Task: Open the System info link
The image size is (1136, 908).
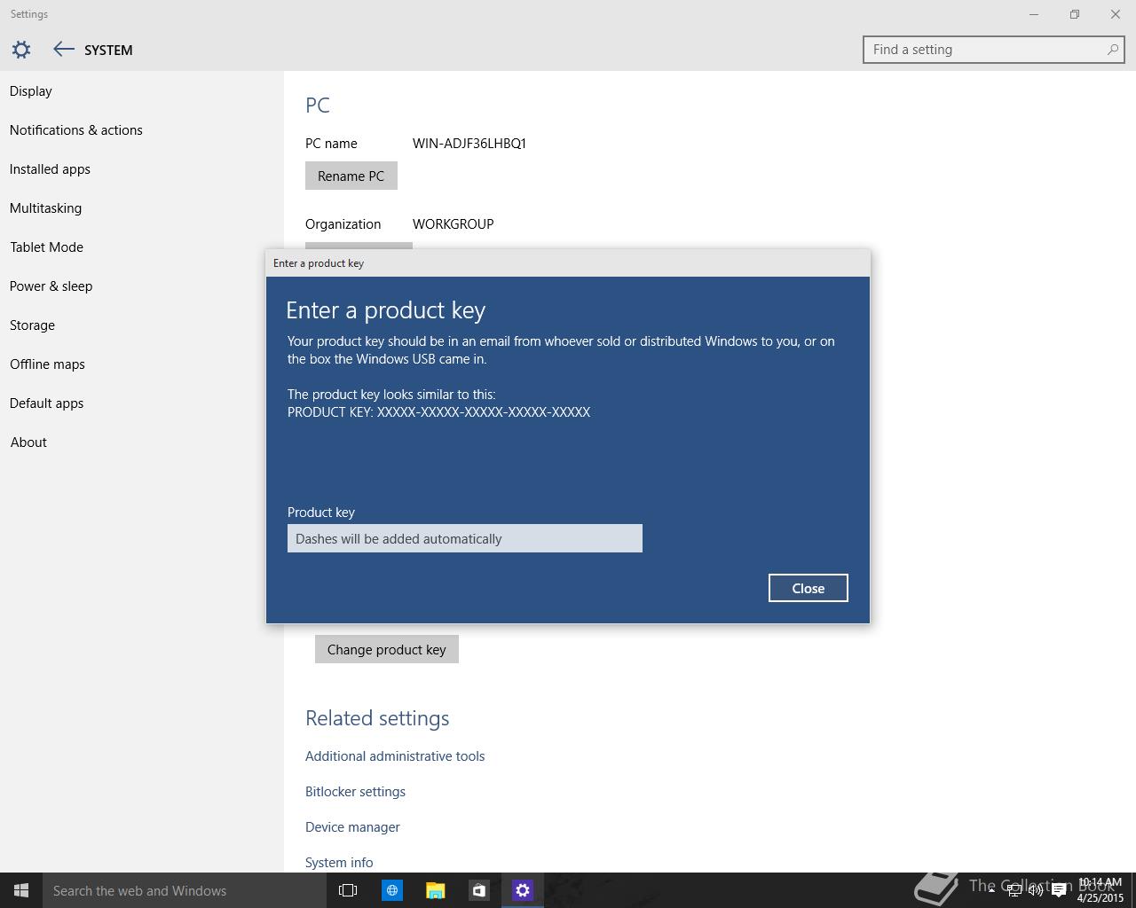Action: 339,863
